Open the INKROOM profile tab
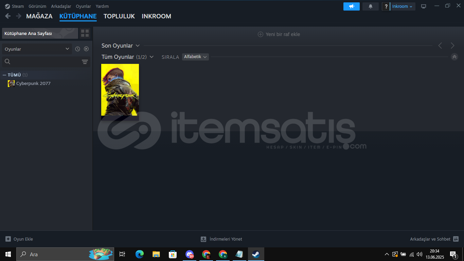Viewport: 464px width, 261px height. click(x=156, y=16)
